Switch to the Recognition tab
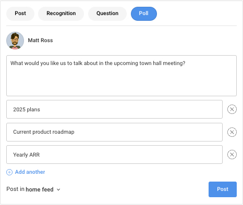Screen dimensions: 243x205 [61, 14]
